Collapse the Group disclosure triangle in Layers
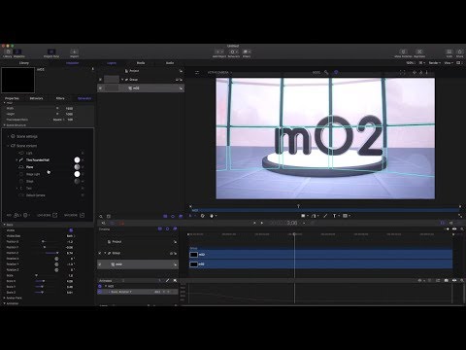 coord(122,80)
